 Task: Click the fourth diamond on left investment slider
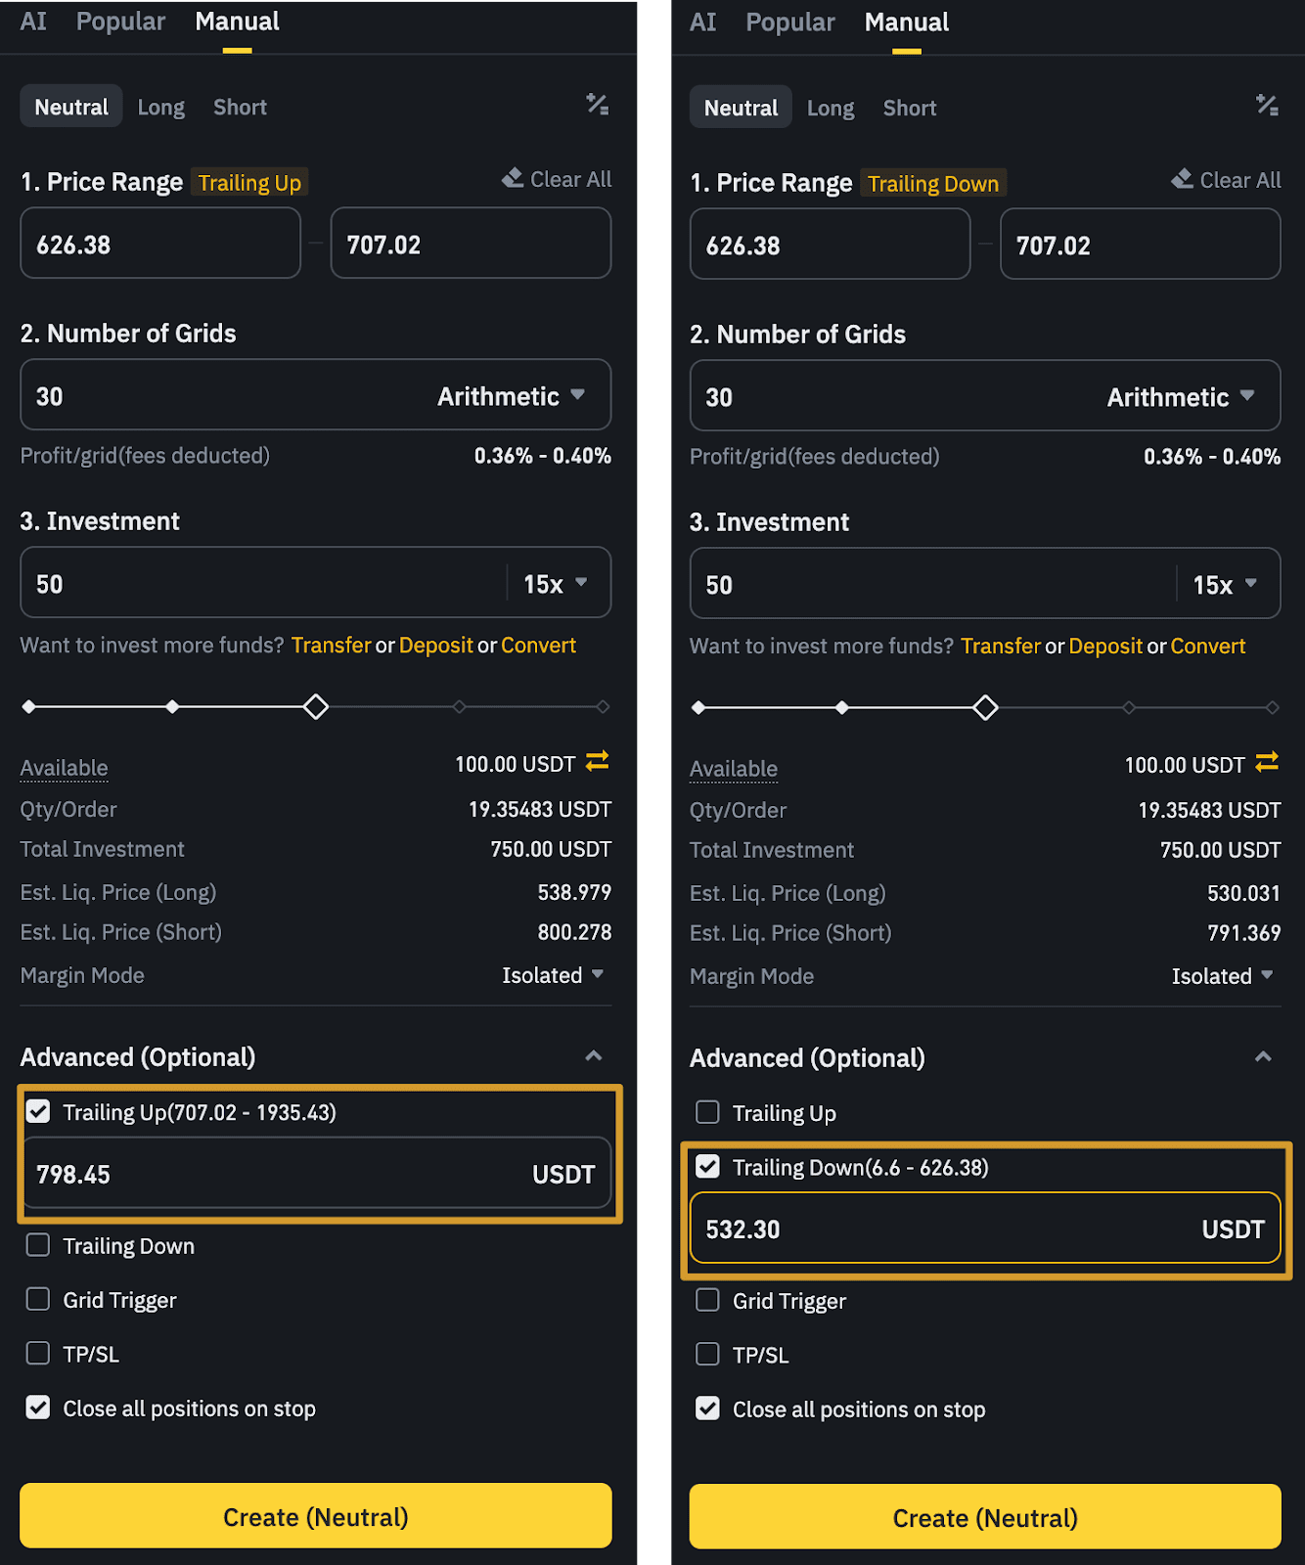[x=459, y=706]
